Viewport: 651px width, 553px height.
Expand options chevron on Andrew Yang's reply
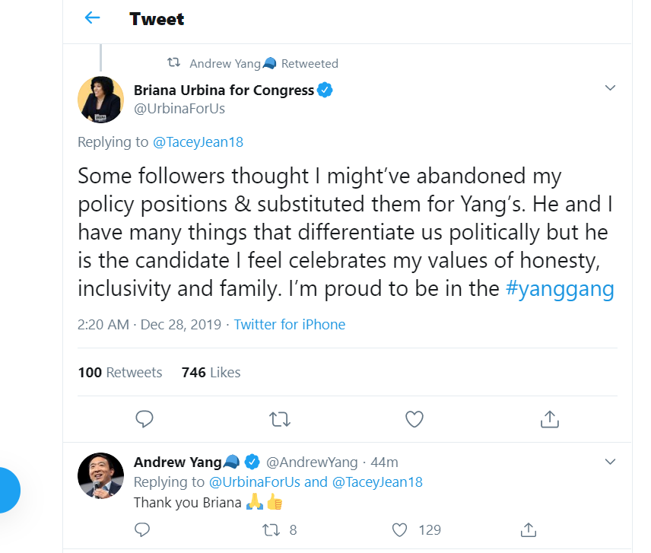coord(609,462)
